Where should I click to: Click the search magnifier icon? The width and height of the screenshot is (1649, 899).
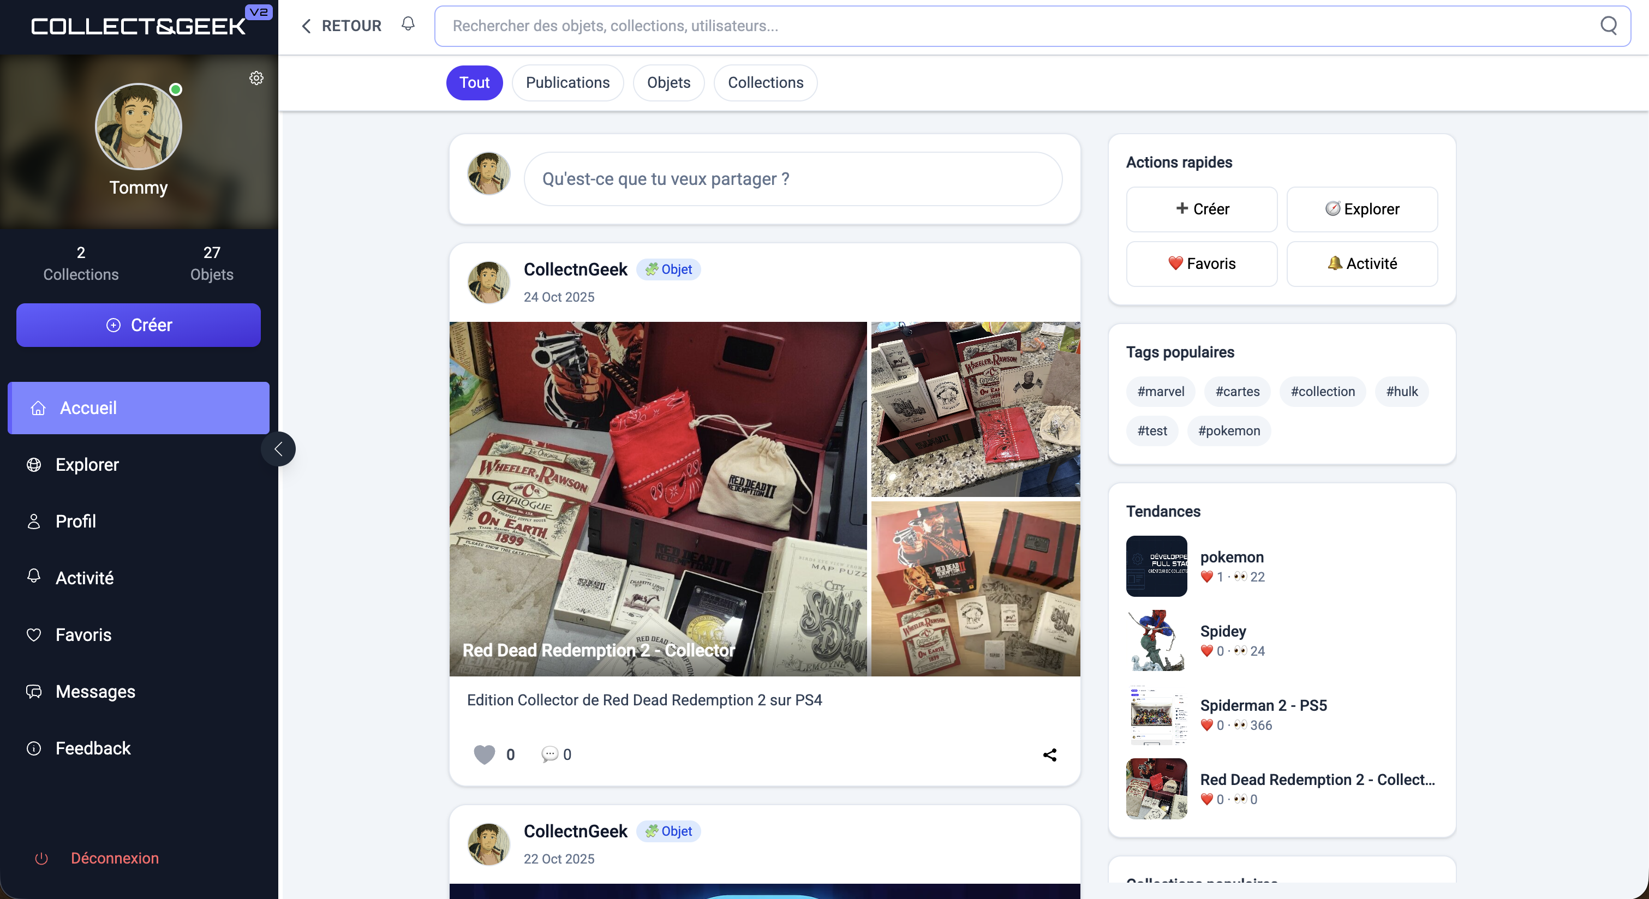1608,26
